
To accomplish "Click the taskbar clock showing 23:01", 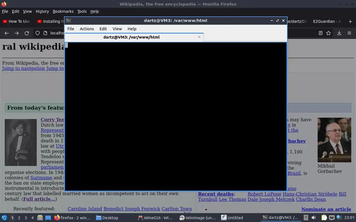I will [349, 218].
